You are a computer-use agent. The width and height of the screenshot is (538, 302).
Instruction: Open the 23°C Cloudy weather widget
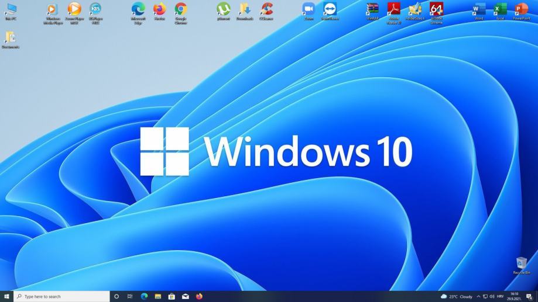click(x=457, y=297)
